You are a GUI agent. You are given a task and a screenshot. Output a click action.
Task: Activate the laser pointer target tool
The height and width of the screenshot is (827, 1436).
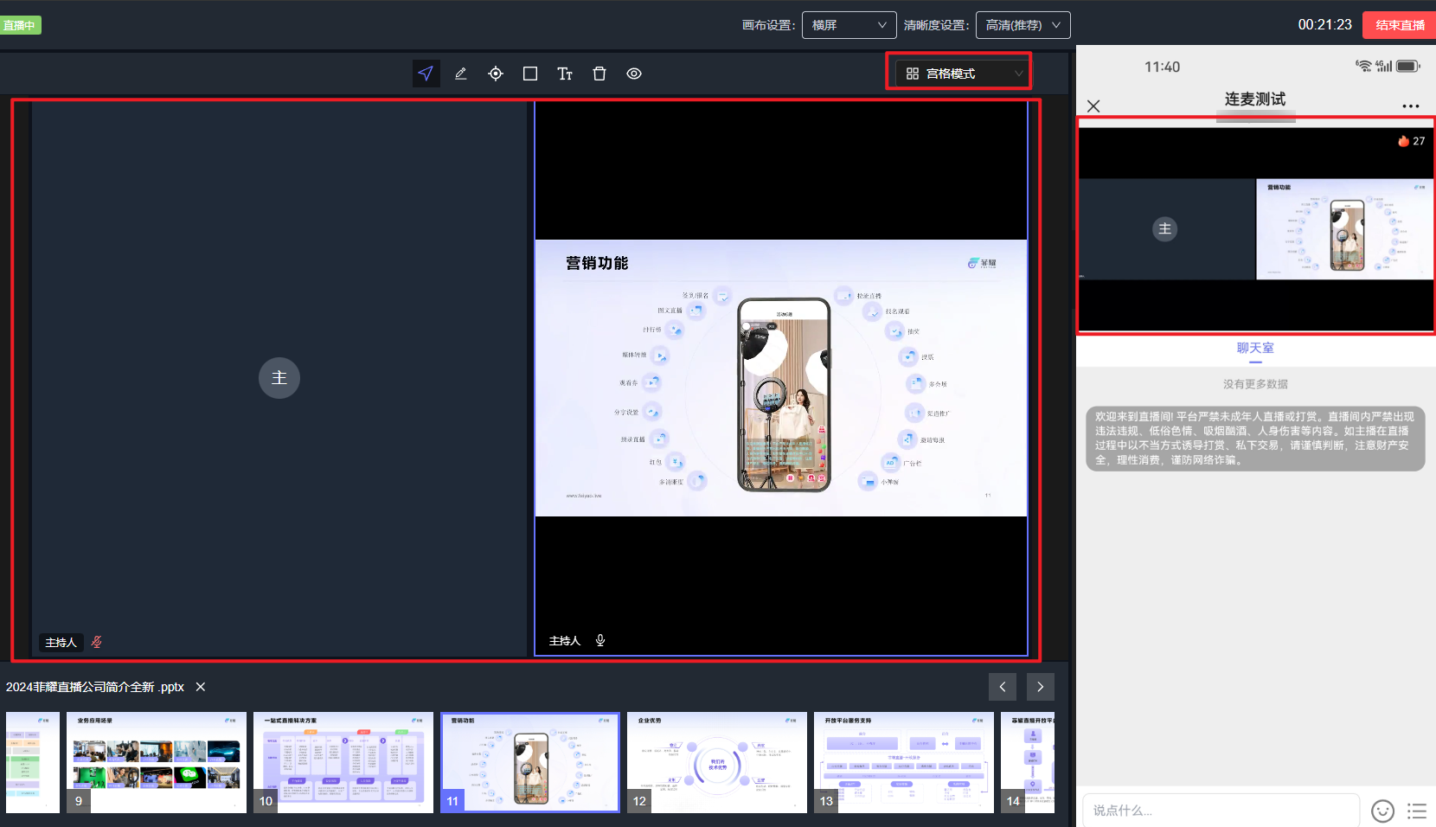click(496, 74)
